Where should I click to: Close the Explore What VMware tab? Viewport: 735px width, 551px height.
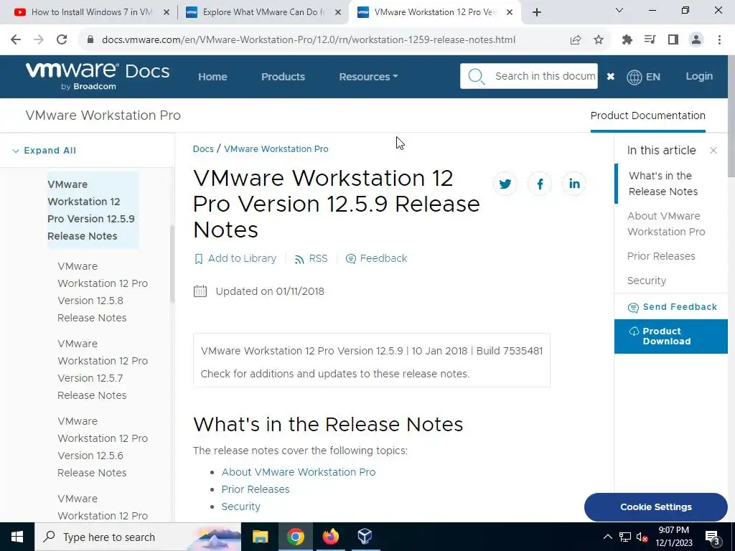tap(338, 13)
